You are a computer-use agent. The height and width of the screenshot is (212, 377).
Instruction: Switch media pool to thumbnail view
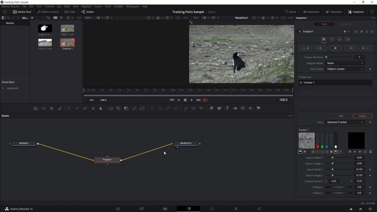pos(55,18)
